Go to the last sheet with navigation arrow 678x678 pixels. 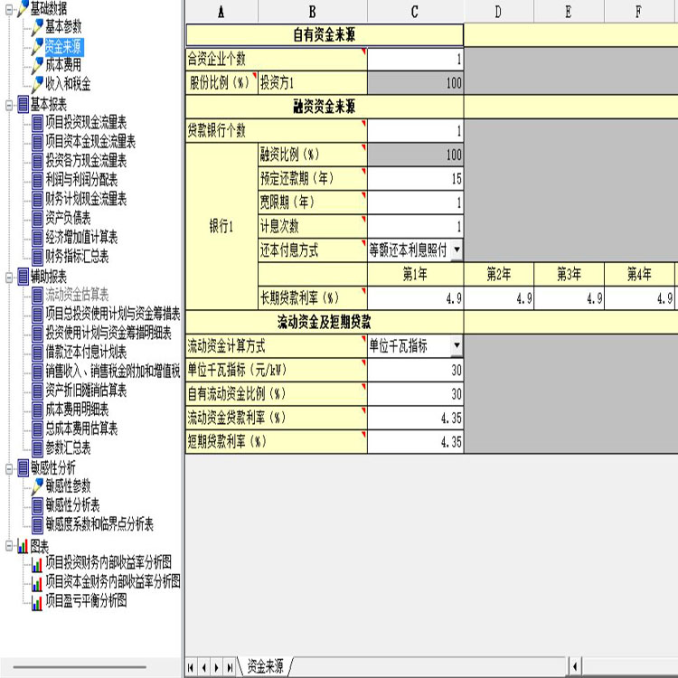pyautogui.click(x=230, y=667)
